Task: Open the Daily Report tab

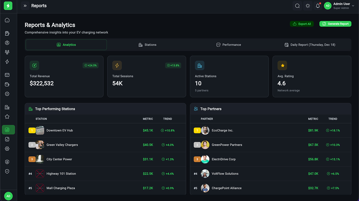Action: tap(310, 45)
